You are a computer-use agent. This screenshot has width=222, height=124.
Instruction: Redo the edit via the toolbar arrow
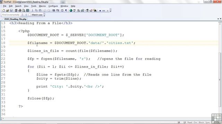[49, 11]
